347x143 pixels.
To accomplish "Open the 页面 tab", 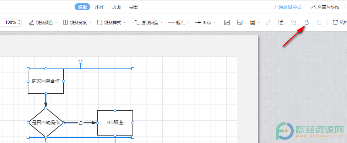I will tap(116, 7).
